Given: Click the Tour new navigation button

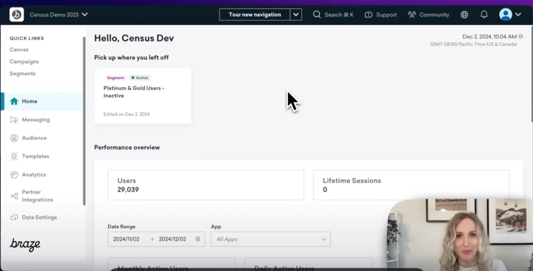Looking at the screenshot, I should (255, 14).
